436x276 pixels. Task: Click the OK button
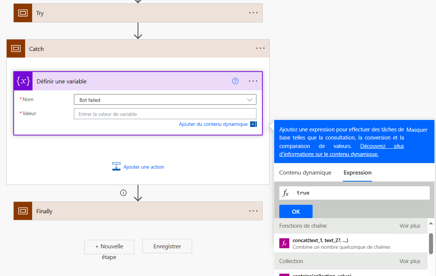pos(296,211)
